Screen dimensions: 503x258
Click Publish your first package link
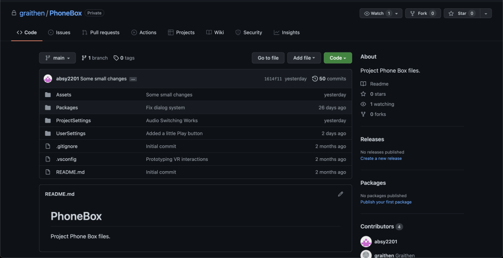point(386,202)
